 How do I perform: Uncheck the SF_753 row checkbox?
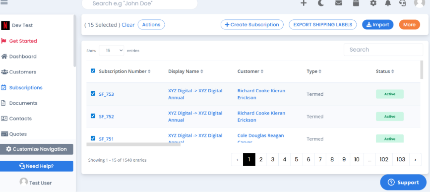point(93,94)
